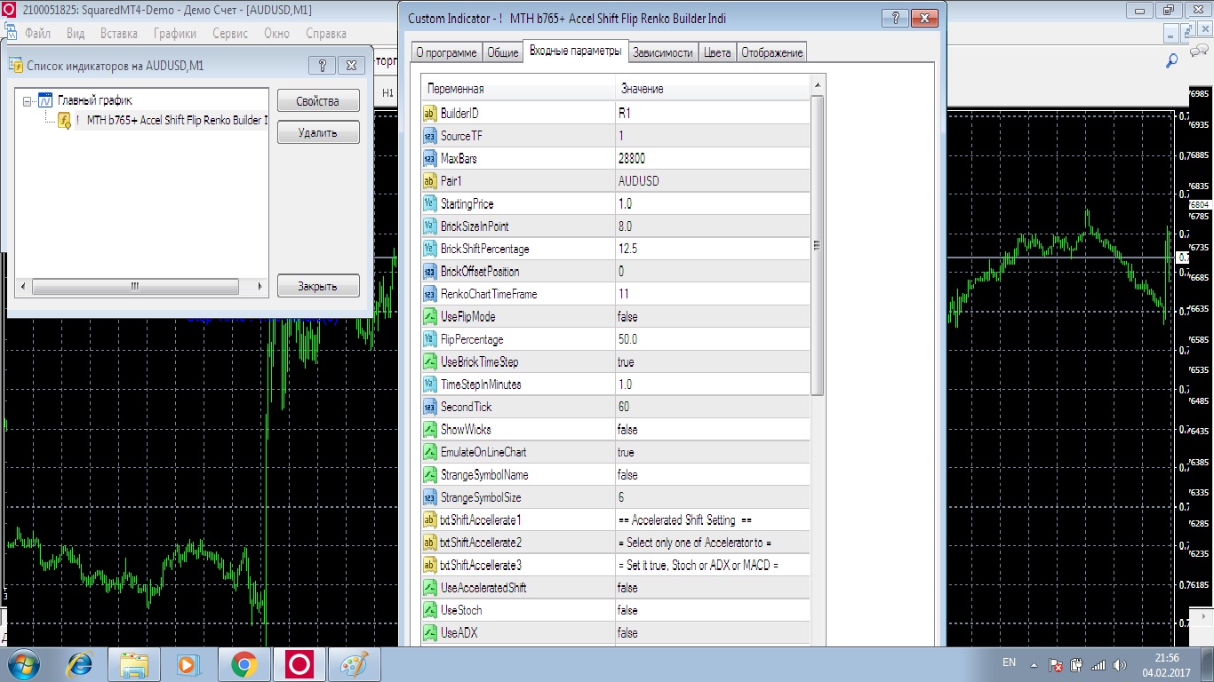Switch to the О программе tab
The image size is (1214, 682).
pyautogui.click(x=446, y=52)
